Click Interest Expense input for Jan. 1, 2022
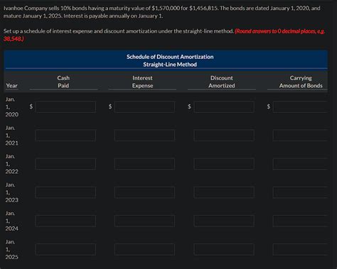 pos(144,164)
